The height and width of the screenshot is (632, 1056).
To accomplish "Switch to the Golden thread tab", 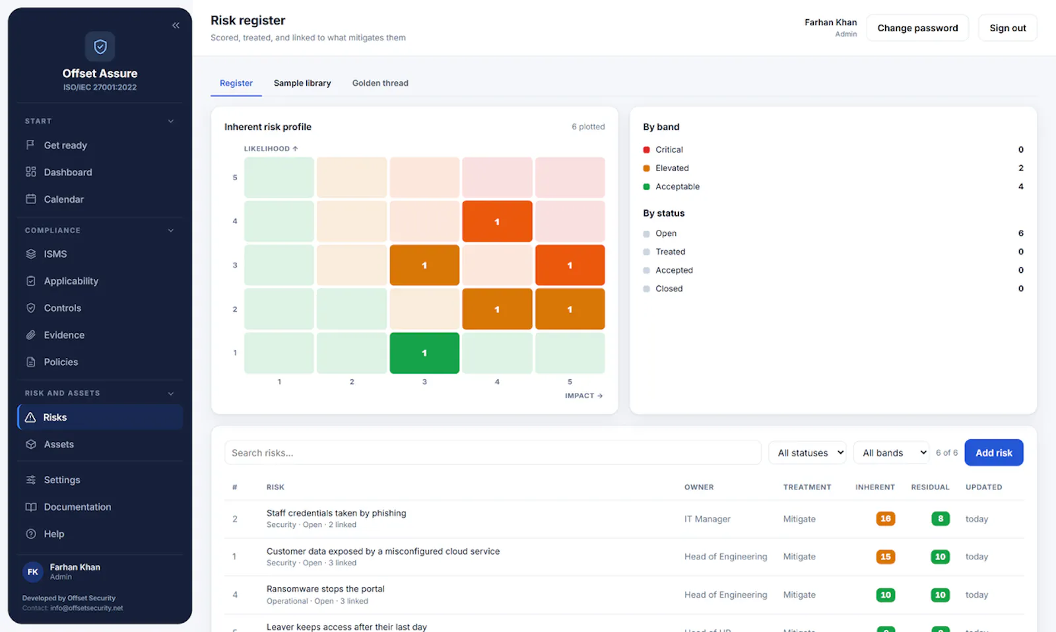I will tap(380, 83).
